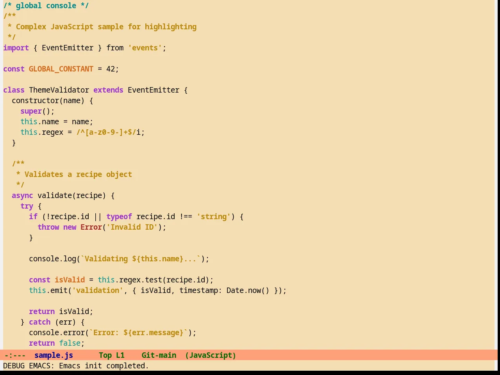The image size is (500, 375).
Task: Click 'validate(recipe)' method name
Action: 71,195
